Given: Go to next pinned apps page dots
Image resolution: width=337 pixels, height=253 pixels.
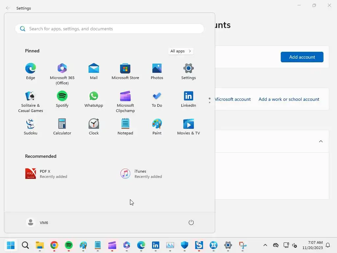Looking at the screenshot, I should tap(210, 100).
